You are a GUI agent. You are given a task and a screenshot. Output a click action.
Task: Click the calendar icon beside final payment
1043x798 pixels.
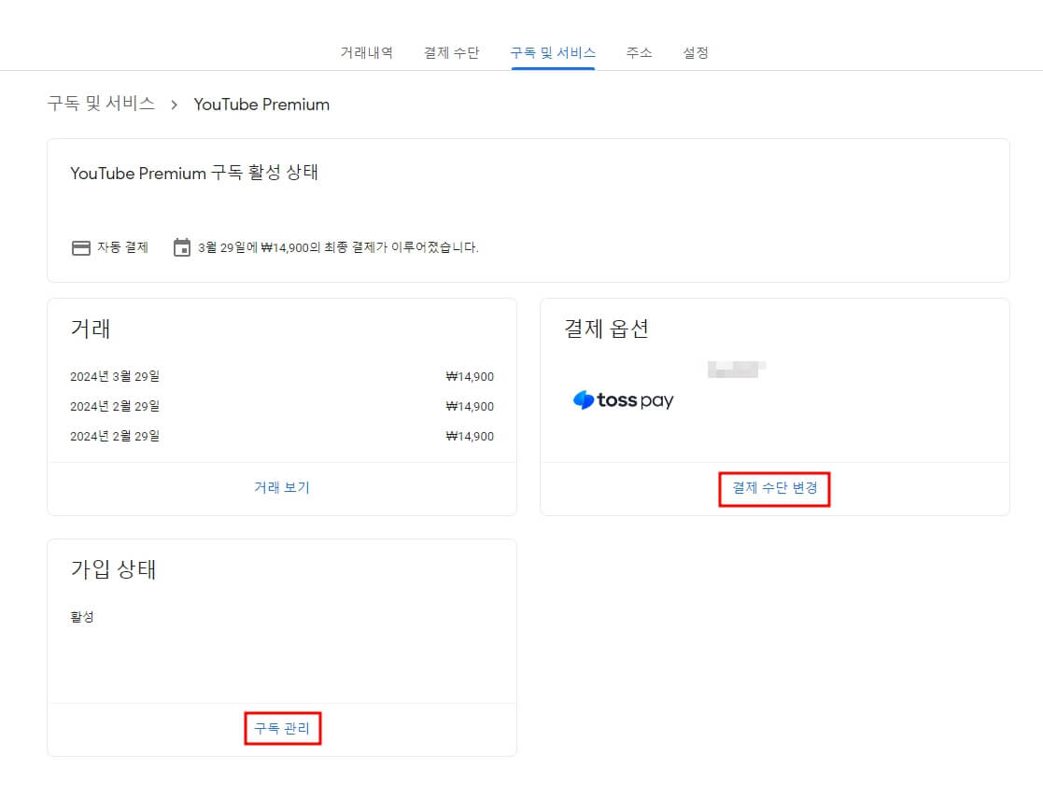181,247
